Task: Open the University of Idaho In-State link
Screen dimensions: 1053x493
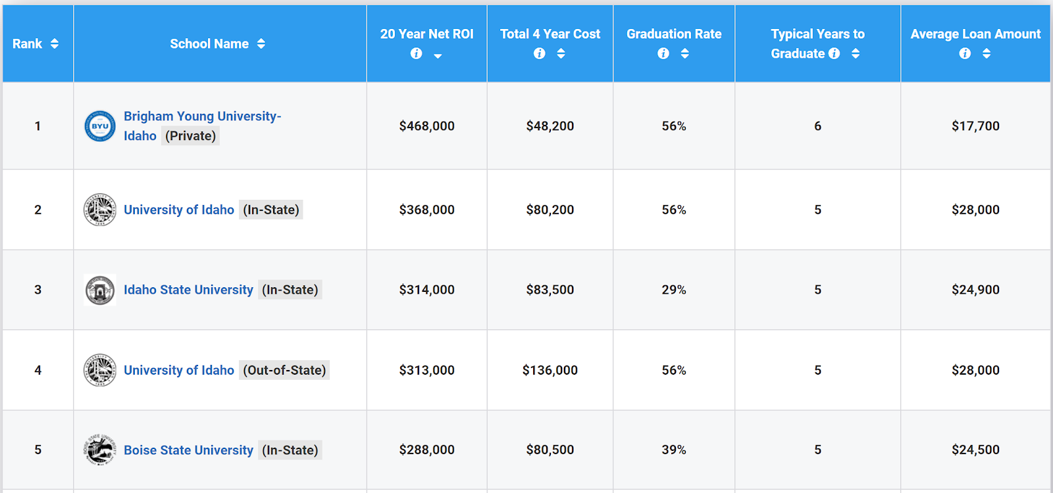Action: [x=179, y=210]
